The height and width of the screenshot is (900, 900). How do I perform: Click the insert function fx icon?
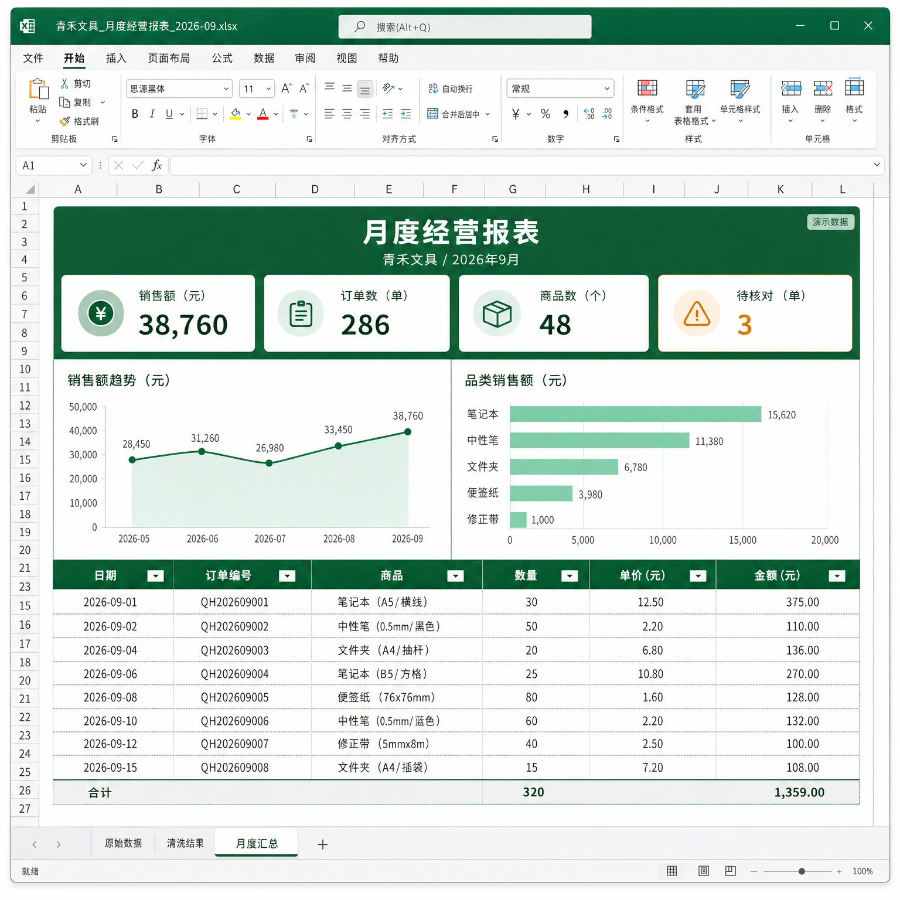[x=156, y=165]
